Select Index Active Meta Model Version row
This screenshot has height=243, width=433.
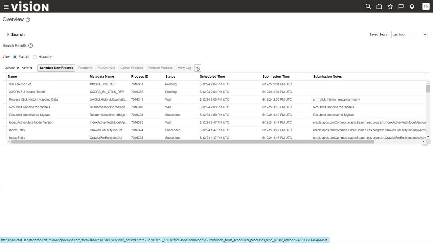(216, 123)
